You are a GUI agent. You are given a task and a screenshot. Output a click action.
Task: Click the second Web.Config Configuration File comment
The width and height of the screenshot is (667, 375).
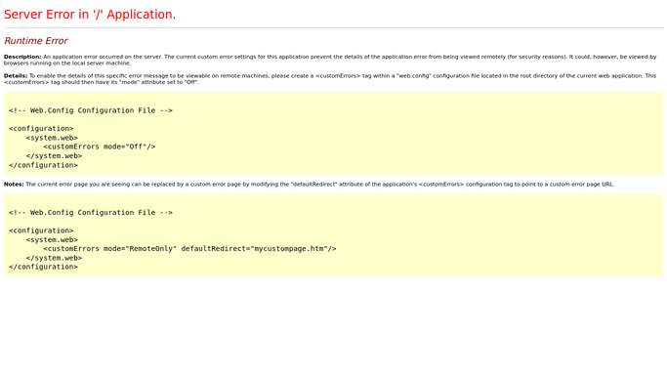tap(91, 213)
